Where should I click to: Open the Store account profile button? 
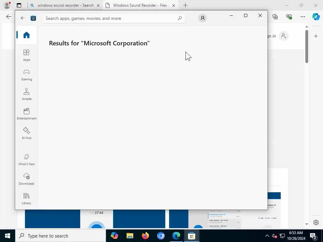pos(203,18)
